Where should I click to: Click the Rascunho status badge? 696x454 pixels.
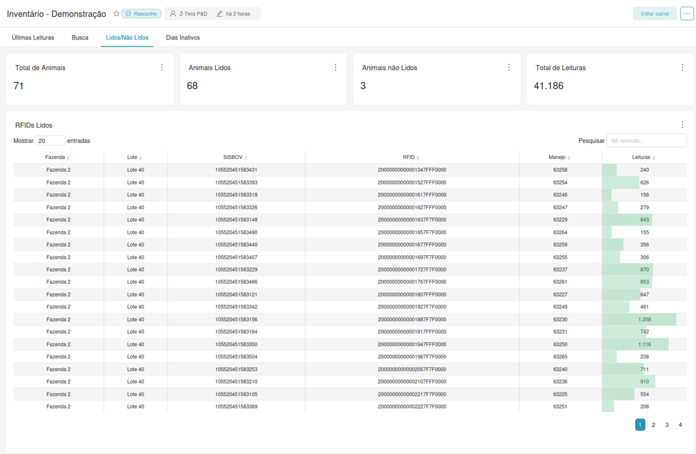click(x=142, y=12)
